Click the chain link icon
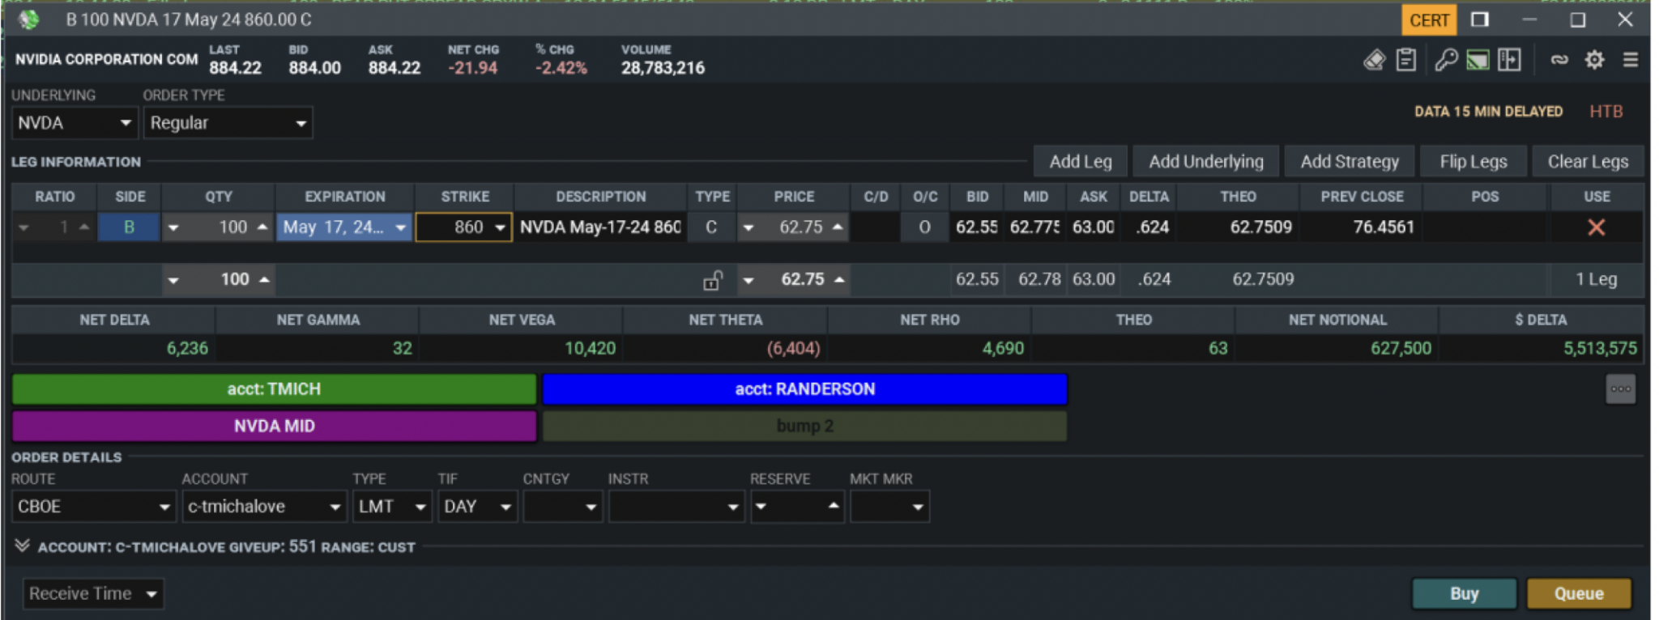Image resolution: width=1659 pixels, height=620 pixels. pos(1559,60)
